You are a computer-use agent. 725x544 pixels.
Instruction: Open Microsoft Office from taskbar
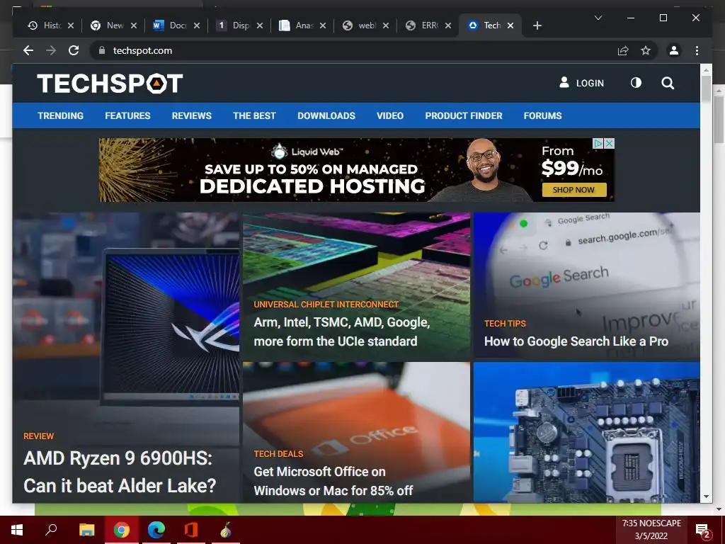pos(191,530)
